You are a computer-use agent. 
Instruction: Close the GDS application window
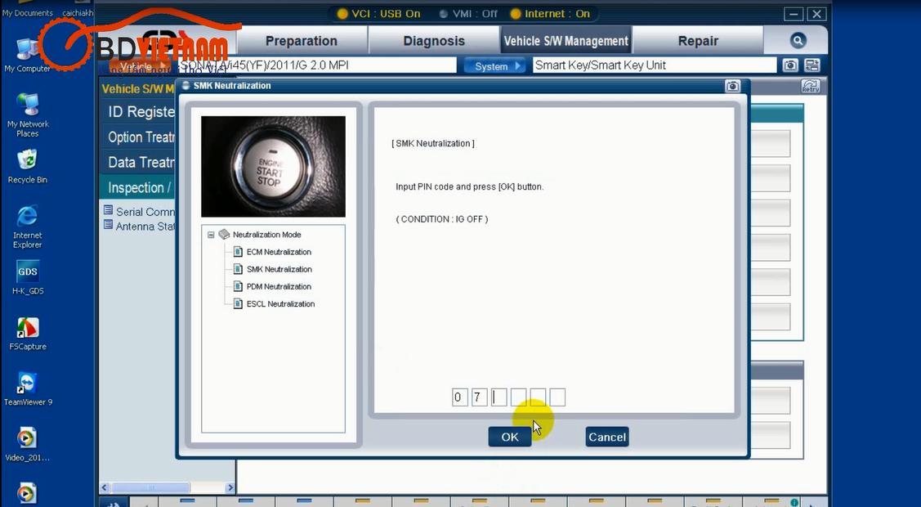[x=816, y=14]
